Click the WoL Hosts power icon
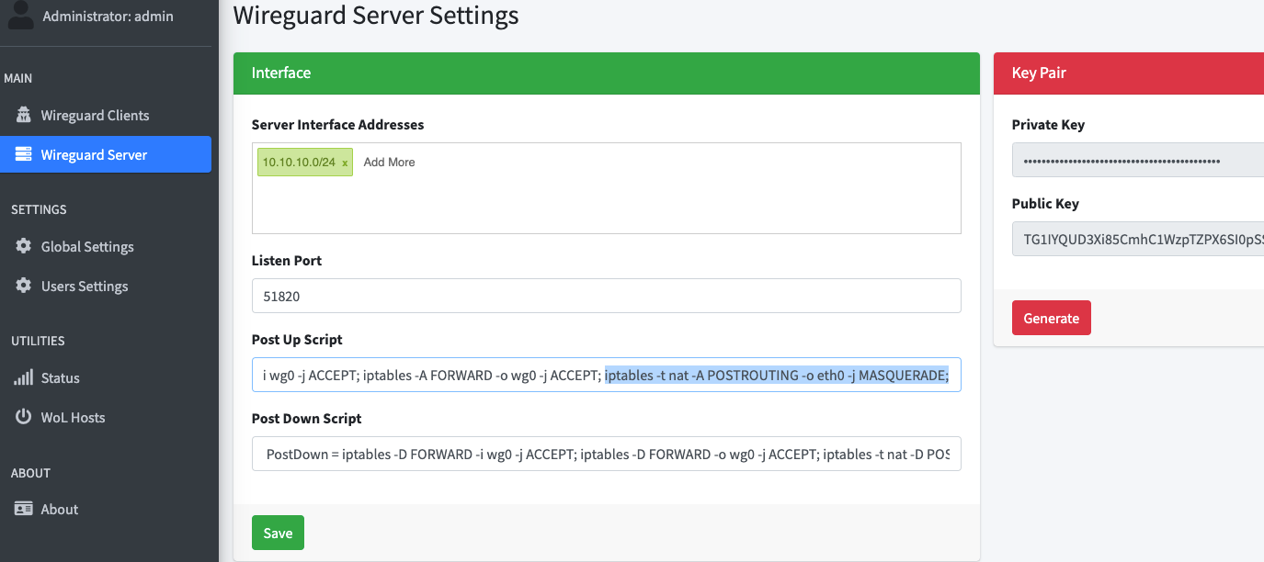 click(x=23, y=418)
